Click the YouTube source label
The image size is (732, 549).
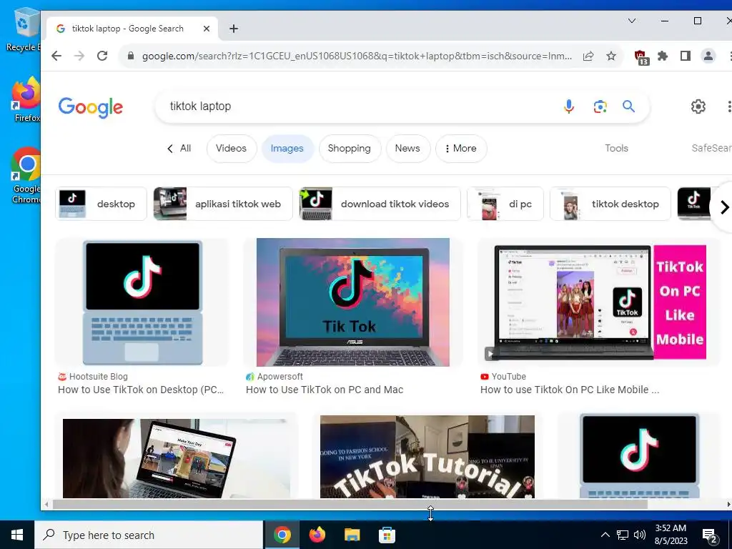503,377
